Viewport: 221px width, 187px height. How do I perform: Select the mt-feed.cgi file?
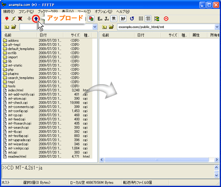14,119
